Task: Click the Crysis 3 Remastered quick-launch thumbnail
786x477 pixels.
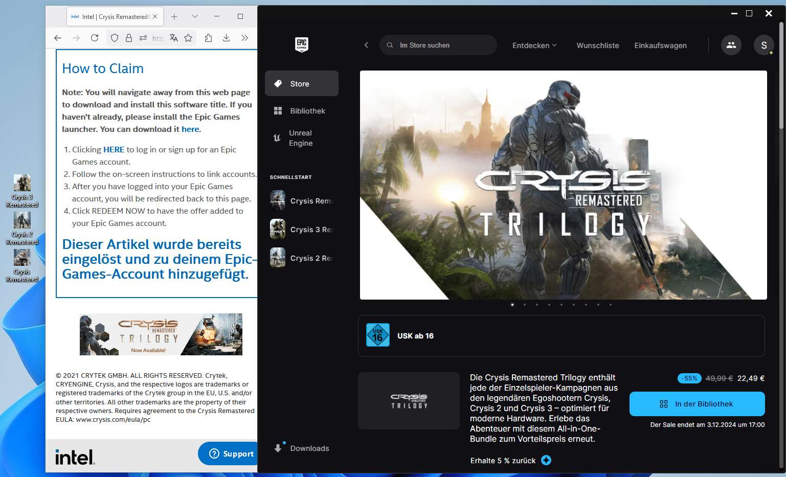Action: (278, 229)
